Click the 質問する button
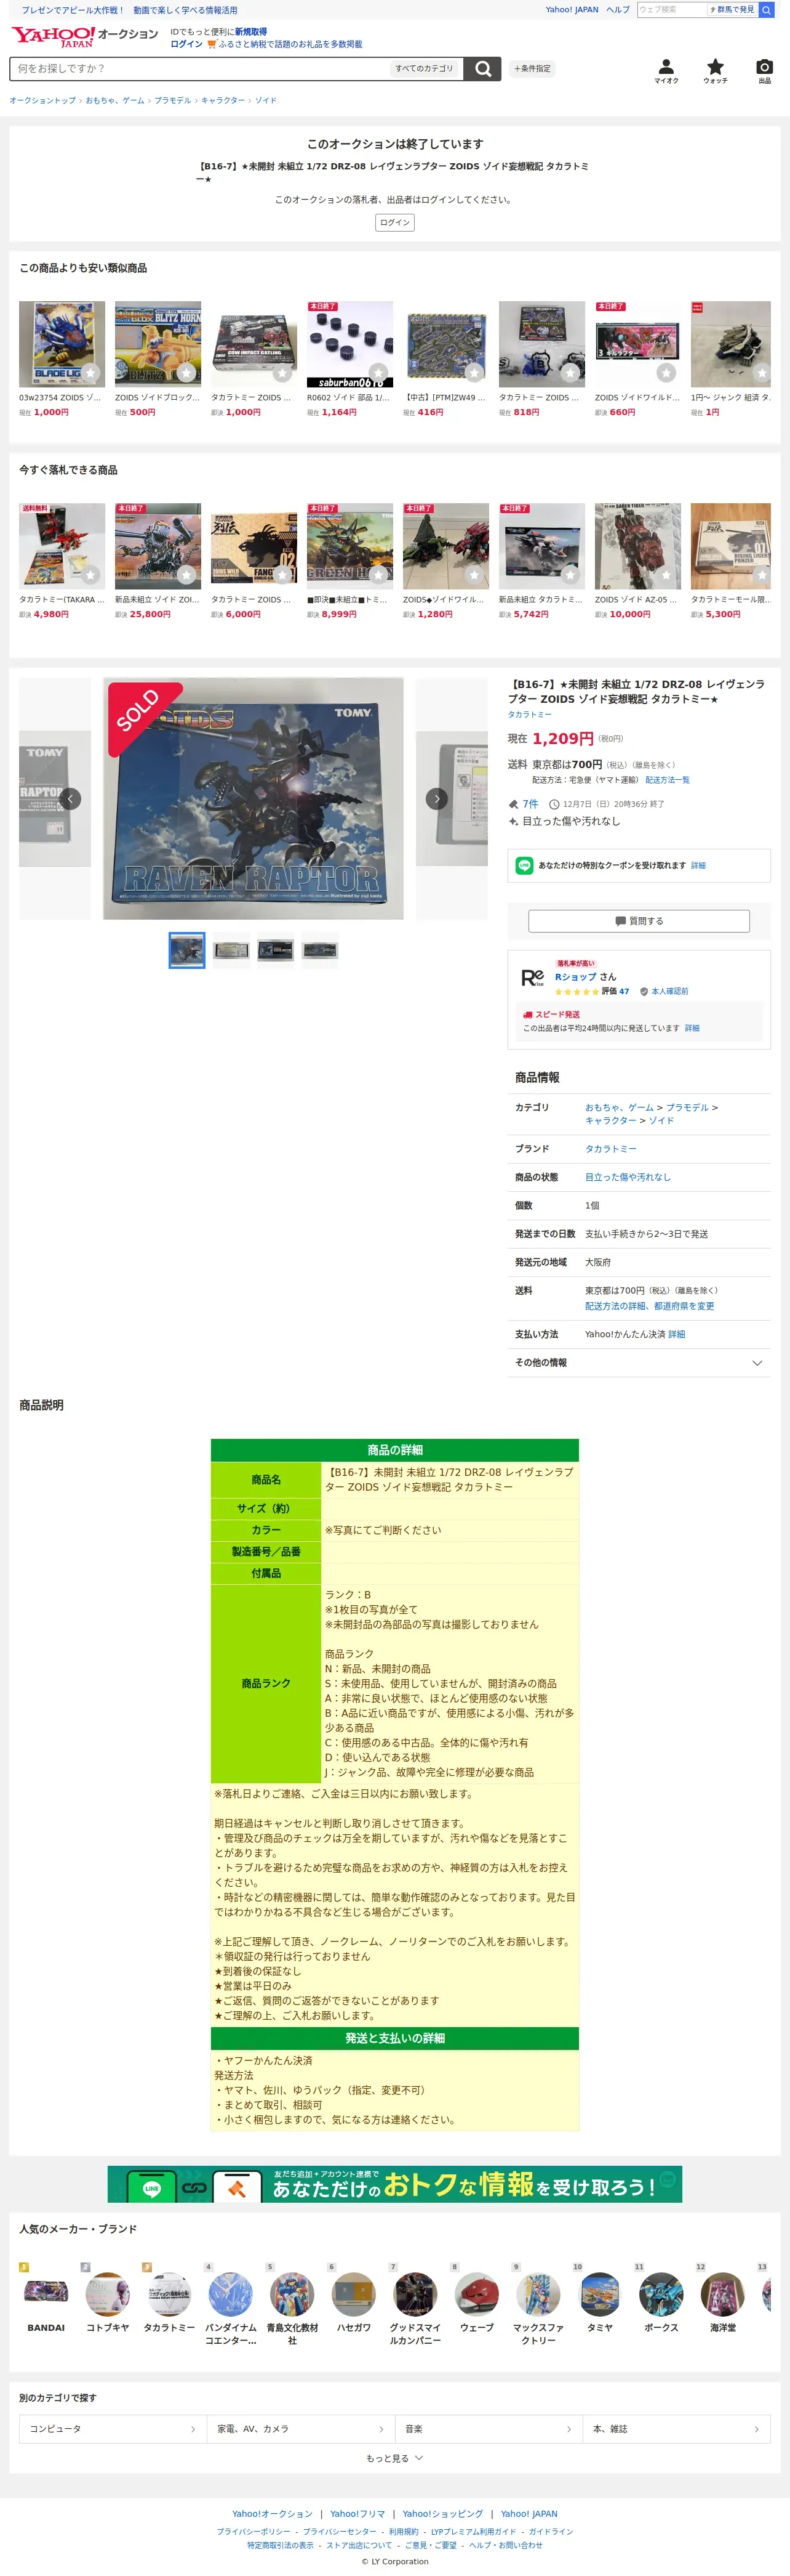 tap(639, 921)
